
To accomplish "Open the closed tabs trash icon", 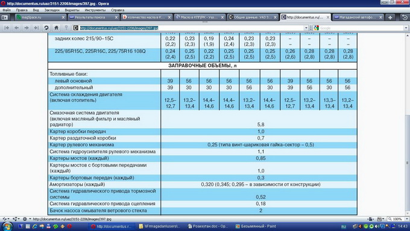I will click(x=405, y=17).
